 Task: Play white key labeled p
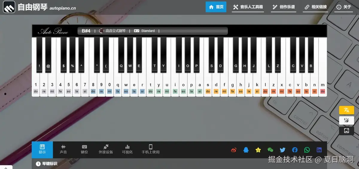coord(191,85)
